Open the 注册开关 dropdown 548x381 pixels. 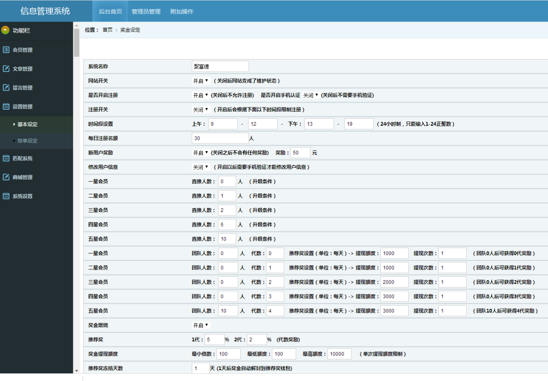click(201, 110)
